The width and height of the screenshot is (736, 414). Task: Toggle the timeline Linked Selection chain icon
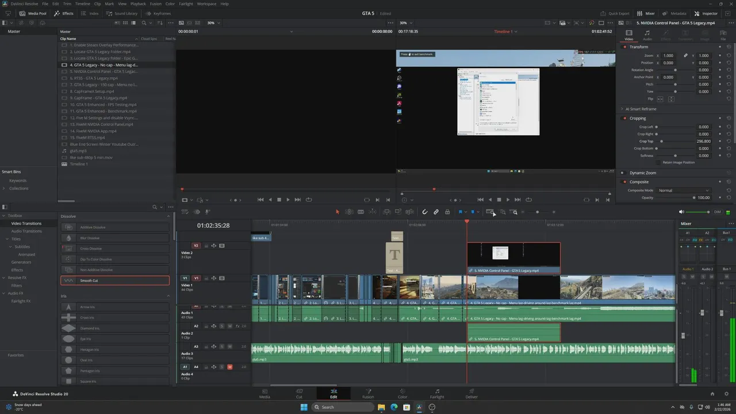tap(436, 212)
